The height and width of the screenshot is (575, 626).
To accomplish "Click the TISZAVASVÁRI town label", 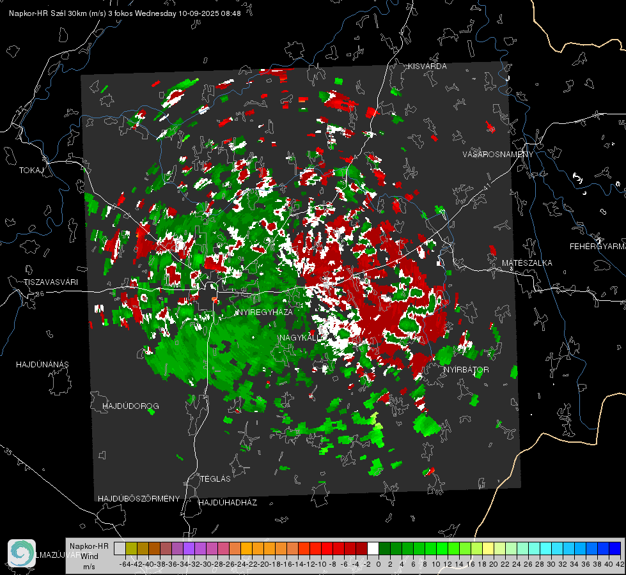I will point(51,282).
